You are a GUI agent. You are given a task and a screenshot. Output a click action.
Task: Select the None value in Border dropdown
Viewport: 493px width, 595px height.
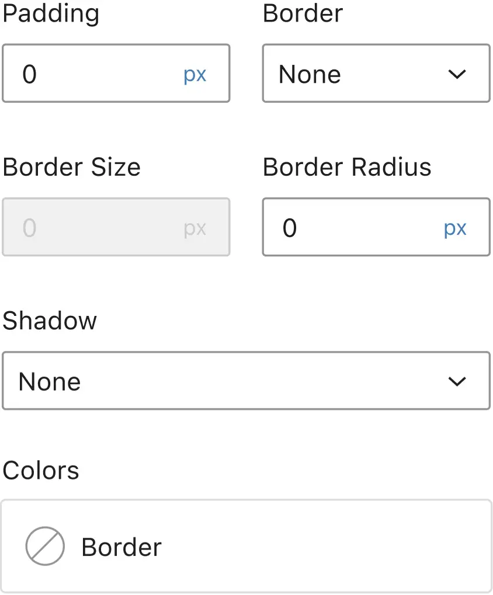click(310, 74)
